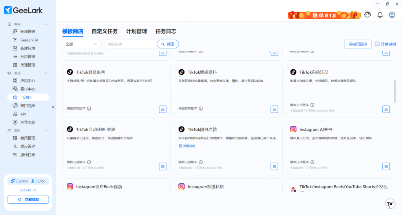Open the customer support mascot icon
402x215 pixels.
pos(367,15)
